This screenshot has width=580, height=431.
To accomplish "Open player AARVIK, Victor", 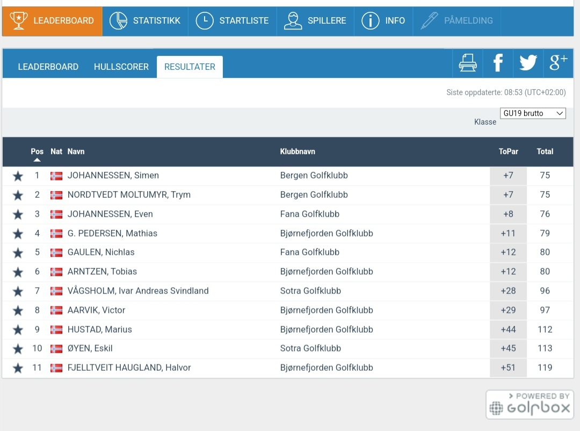I will [96, 310].
